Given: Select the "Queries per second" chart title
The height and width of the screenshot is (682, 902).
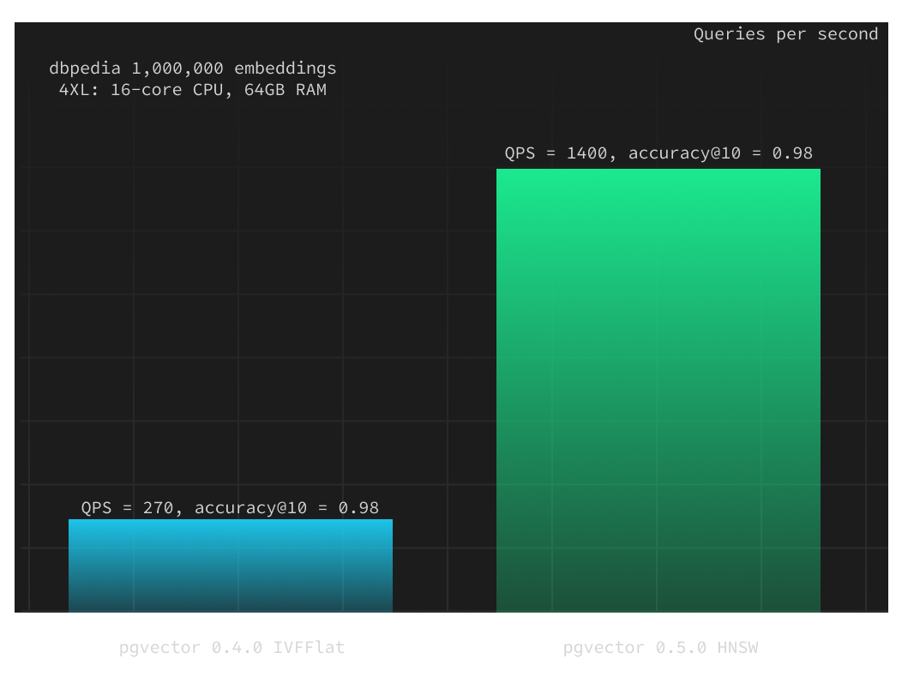Looking at the screenshot, I should coord(785,34).
